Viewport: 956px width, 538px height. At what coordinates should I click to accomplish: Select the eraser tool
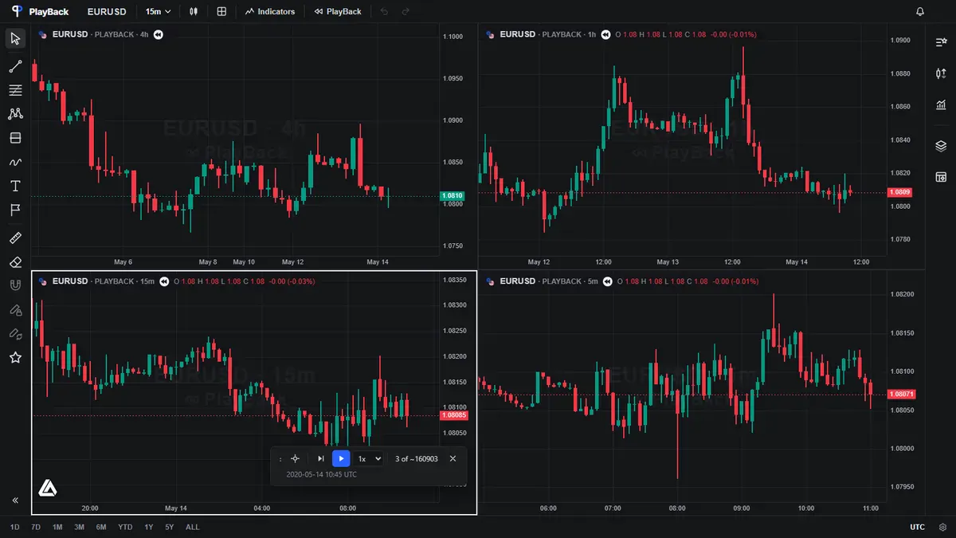[15, 261]
